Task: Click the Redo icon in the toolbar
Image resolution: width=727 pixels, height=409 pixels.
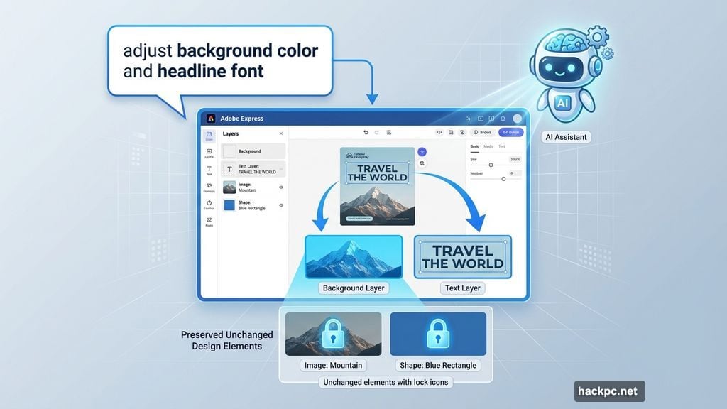Action: (376, 132)
